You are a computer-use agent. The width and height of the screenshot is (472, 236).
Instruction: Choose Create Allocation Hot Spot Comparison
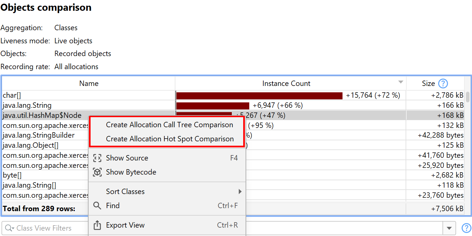[170, 139]
